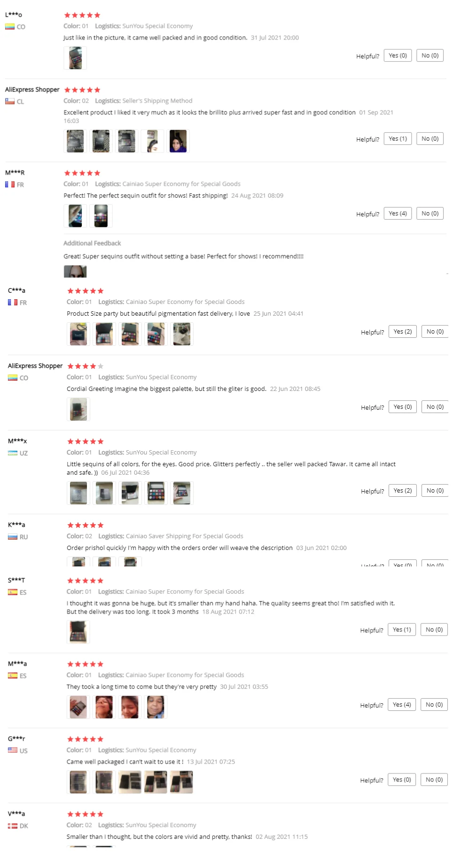The height and width of the screenshot is (852, 453).
Task: View the last photo in G***r's review
Action: coord(181,782)
